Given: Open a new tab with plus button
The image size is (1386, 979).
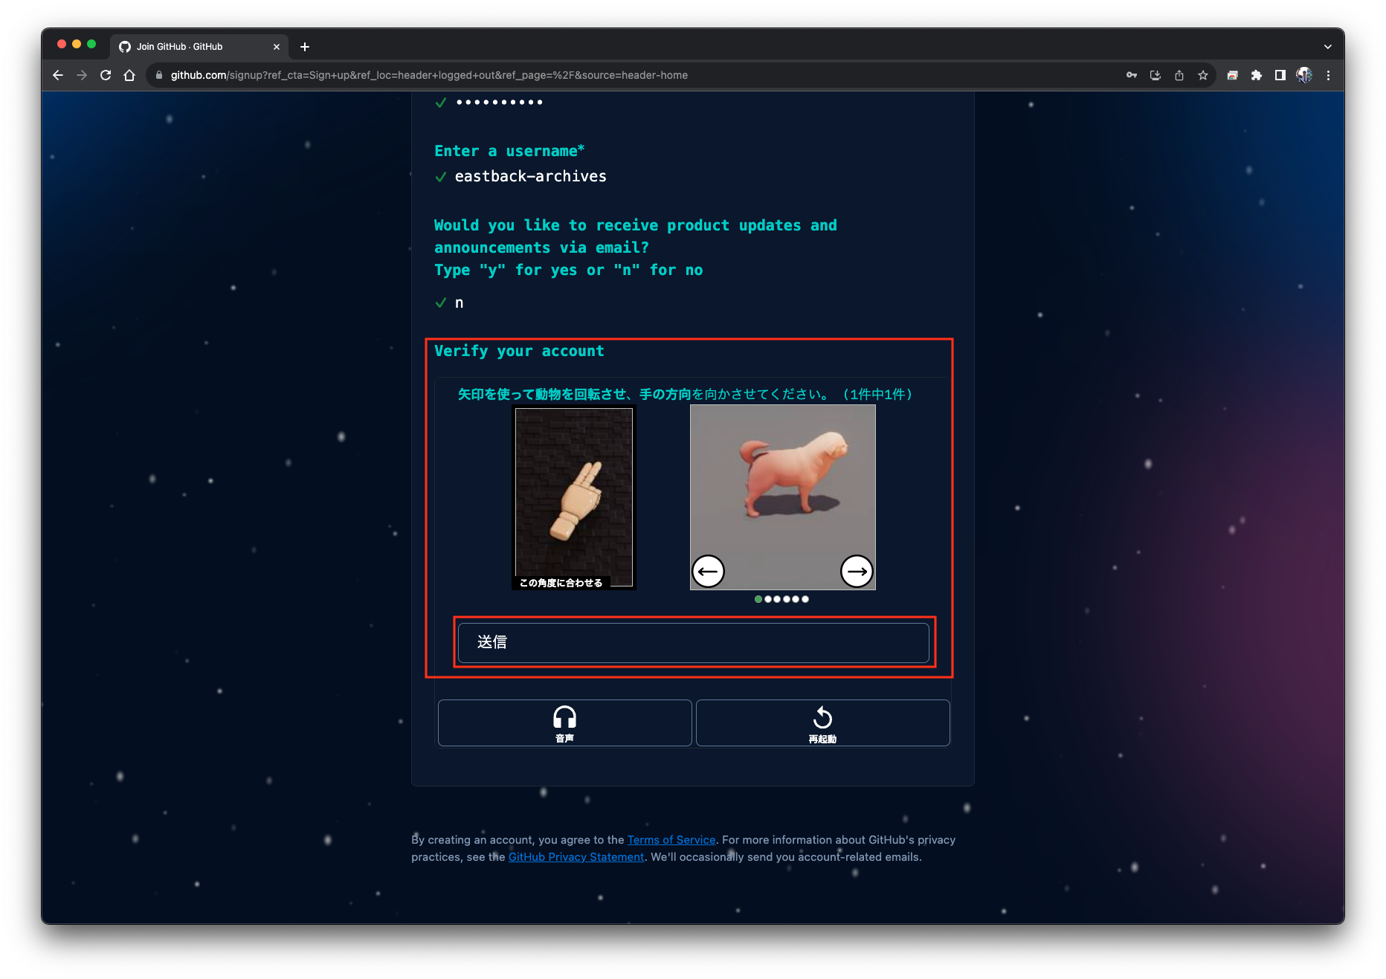Looking at the screenshot, I should click(x=305, y=47).
